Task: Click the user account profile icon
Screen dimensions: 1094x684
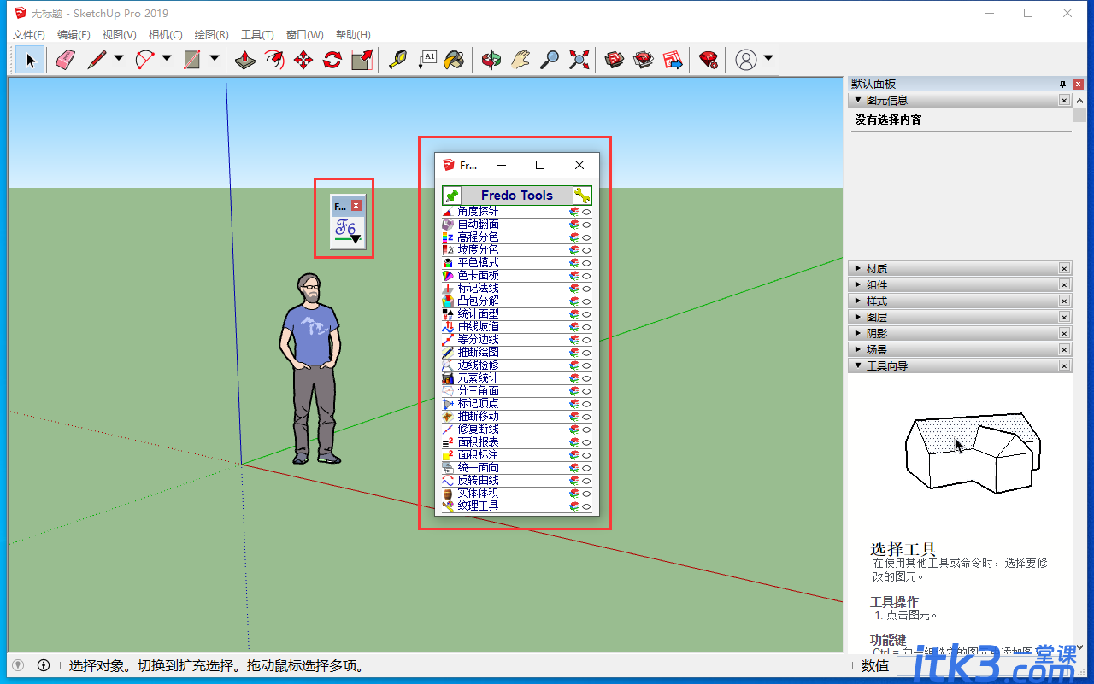Action: [746, 60]
